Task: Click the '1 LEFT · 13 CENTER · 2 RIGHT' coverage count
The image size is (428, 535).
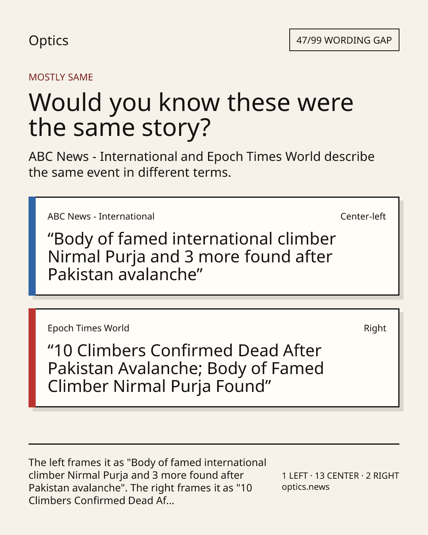Action: (x=340, y=476)
